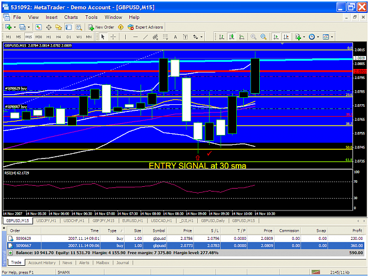Open the Data Window crosshair-target icon
The width and height of the screenshot is (369, 277).
tap(49, 27)
